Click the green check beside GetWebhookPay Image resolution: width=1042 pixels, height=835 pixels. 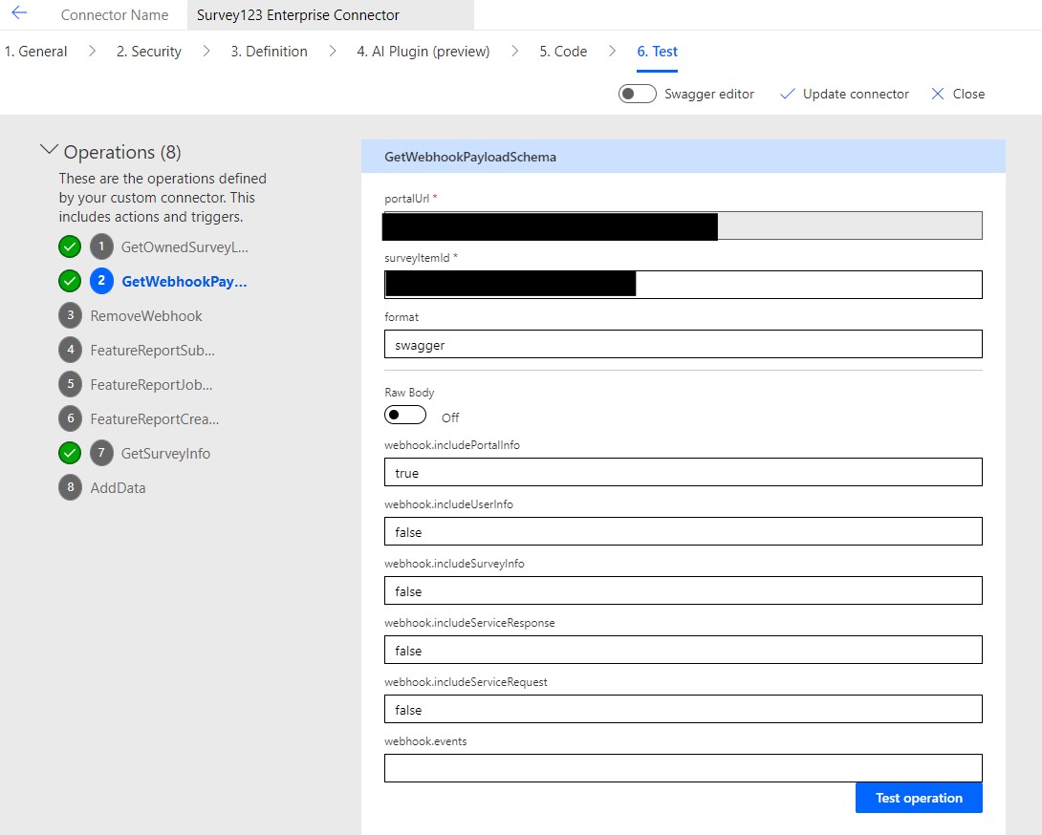pyautogui.click(x=69, y=281)
